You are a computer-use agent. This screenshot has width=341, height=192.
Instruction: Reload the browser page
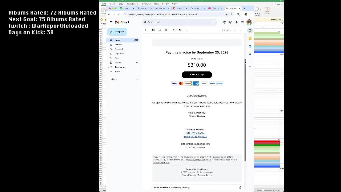(119, 14)
